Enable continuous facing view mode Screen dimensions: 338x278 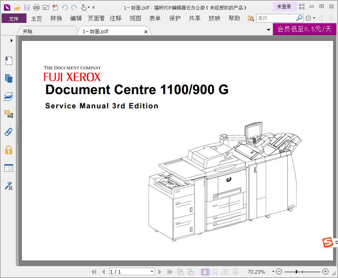(x=235, y=272)
